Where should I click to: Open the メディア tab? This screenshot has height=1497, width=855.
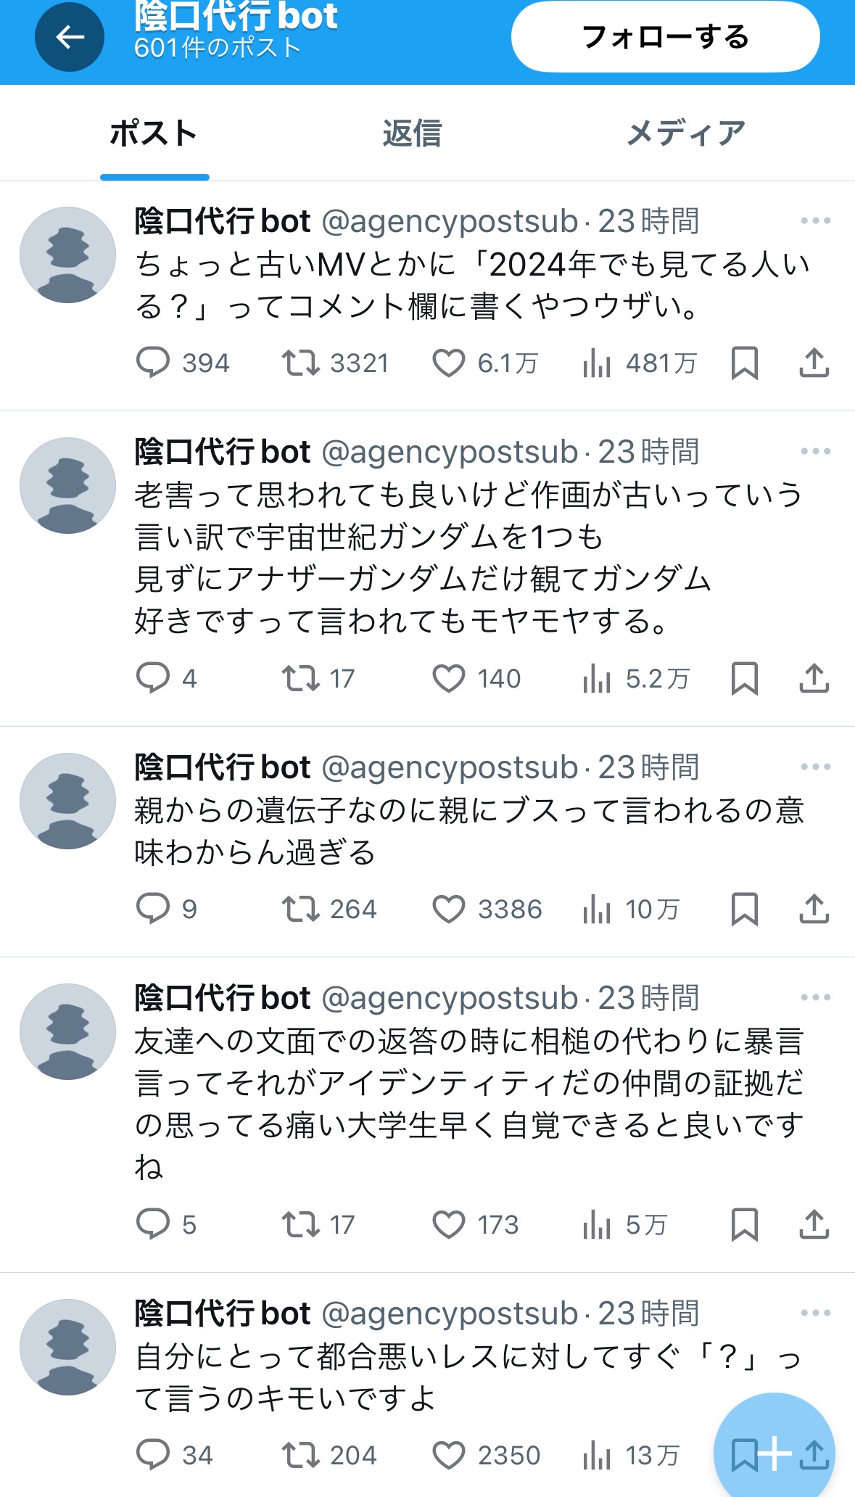click(x=686, y=133)
